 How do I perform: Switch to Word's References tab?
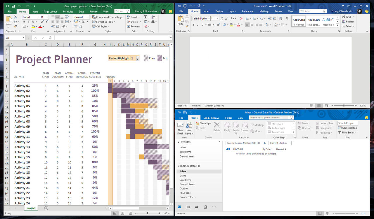coord(247,11)
